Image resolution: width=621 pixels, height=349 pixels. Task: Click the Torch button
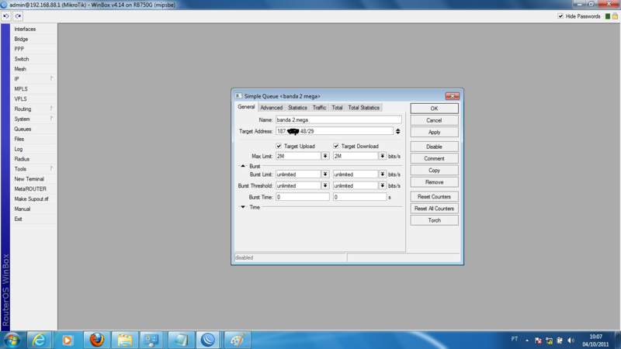[434, 220]
